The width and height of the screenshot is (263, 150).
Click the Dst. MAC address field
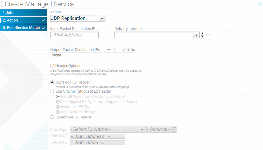97,136
